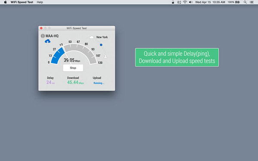Click the 120 gauge scale label
Image resolution: width=258 pixels, height=161 pixels.
[100, 63]
